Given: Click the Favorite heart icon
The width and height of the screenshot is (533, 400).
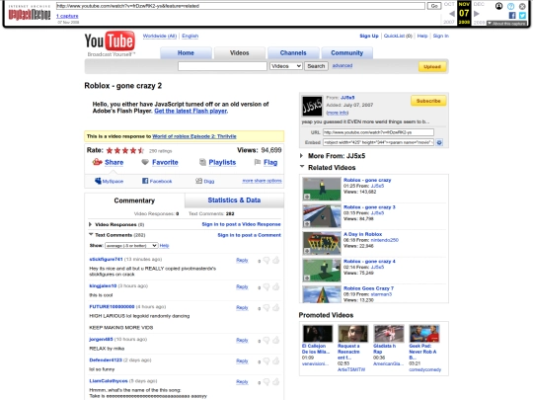Looking at the screenshot, I should [145, 162].
